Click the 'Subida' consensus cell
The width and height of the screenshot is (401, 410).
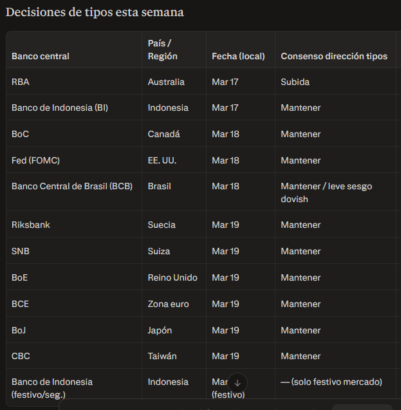point(295,82)
